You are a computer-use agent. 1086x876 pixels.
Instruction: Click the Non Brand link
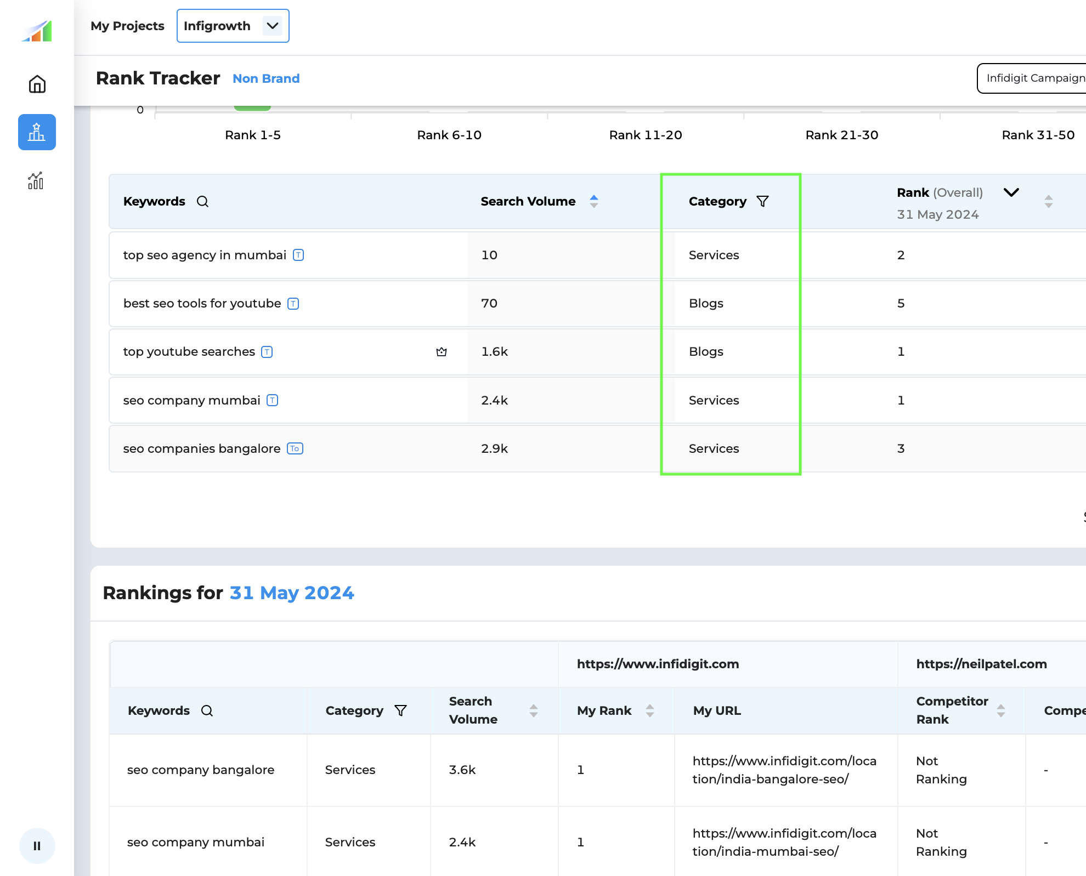tap(266, 78)
